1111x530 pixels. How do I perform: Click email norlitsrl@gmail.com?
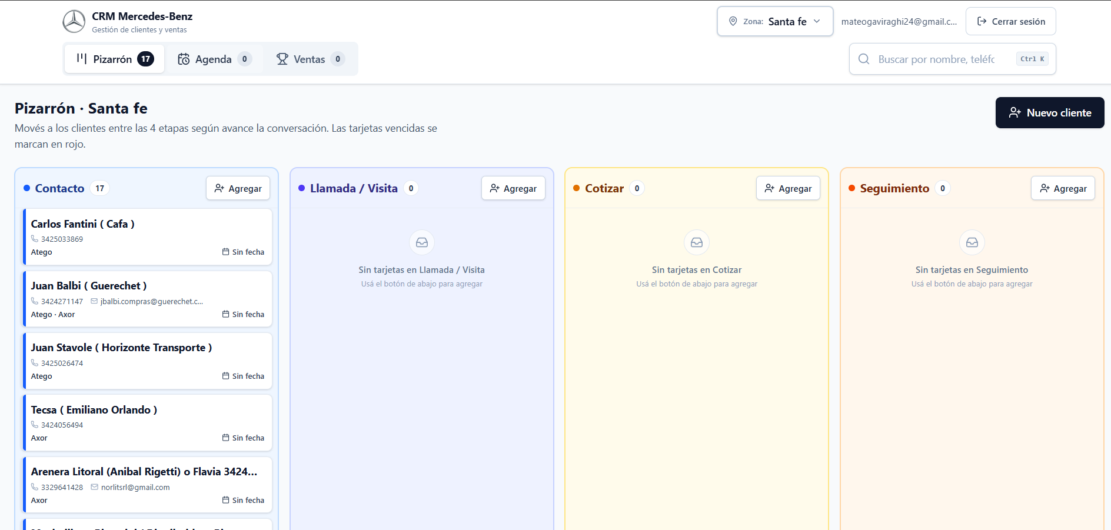tap(135, 487)
